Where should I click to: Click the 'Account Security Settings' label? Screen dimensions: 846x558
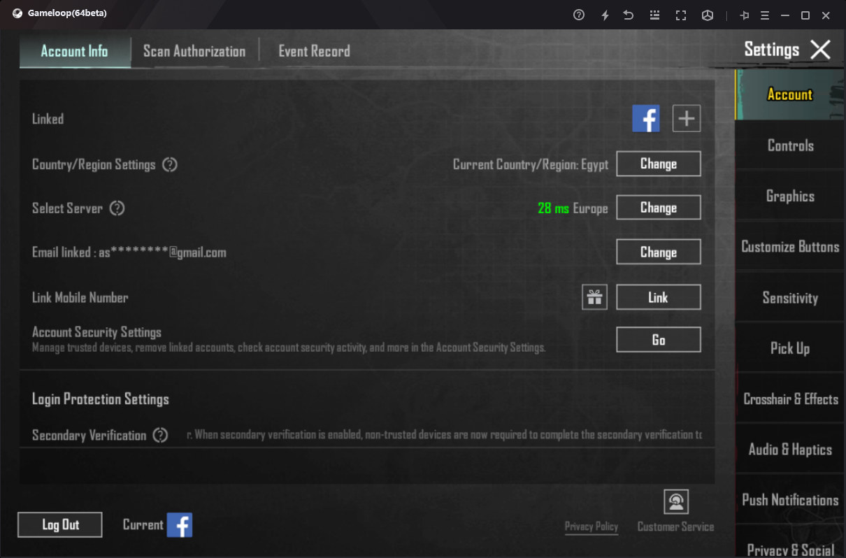point(96,332)
